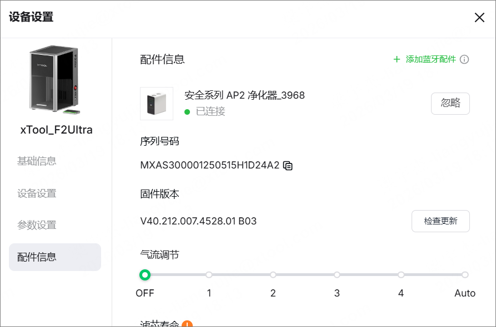Move 气流调节 to level 3
Image resolution: width=496 pixels, height=327 pixels.
[x=337, y=275]
